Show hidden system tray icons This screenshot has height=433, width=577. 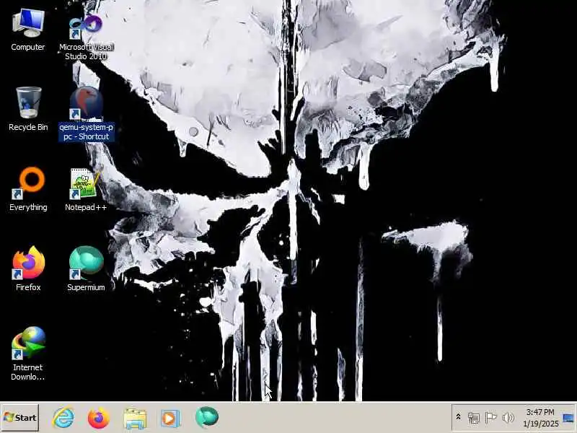(459, 417)
